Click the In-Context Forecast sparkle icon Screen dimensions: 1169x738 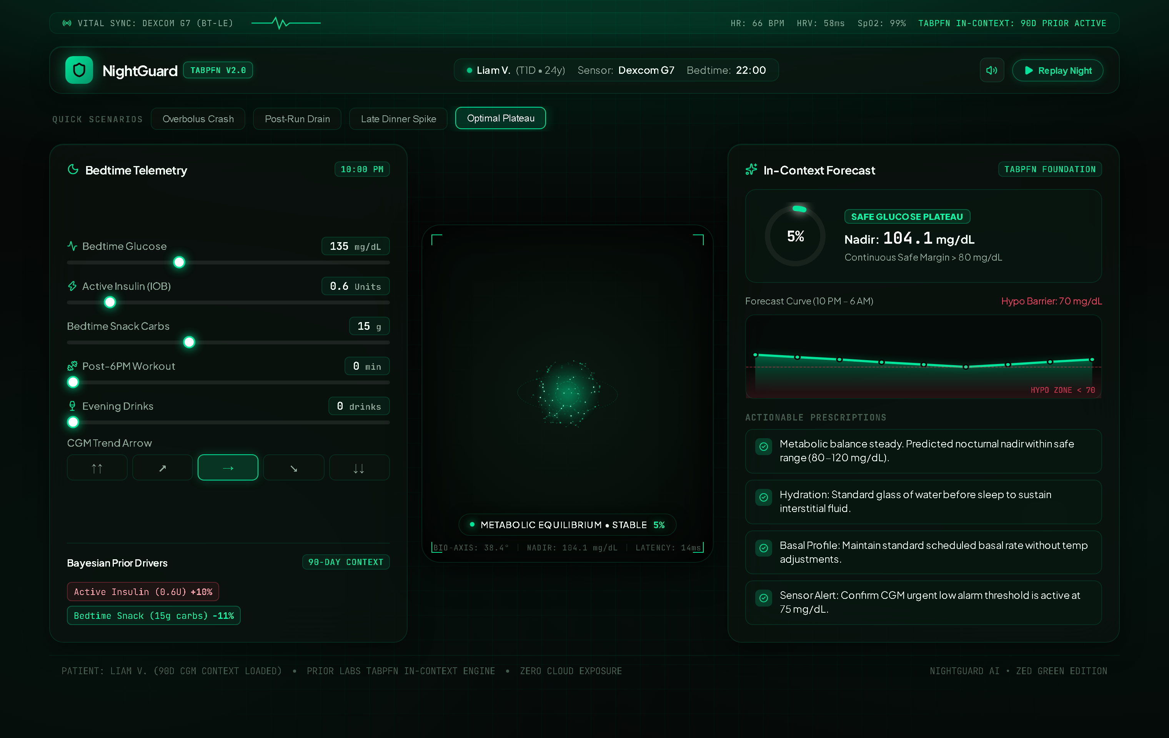point(751,170)
